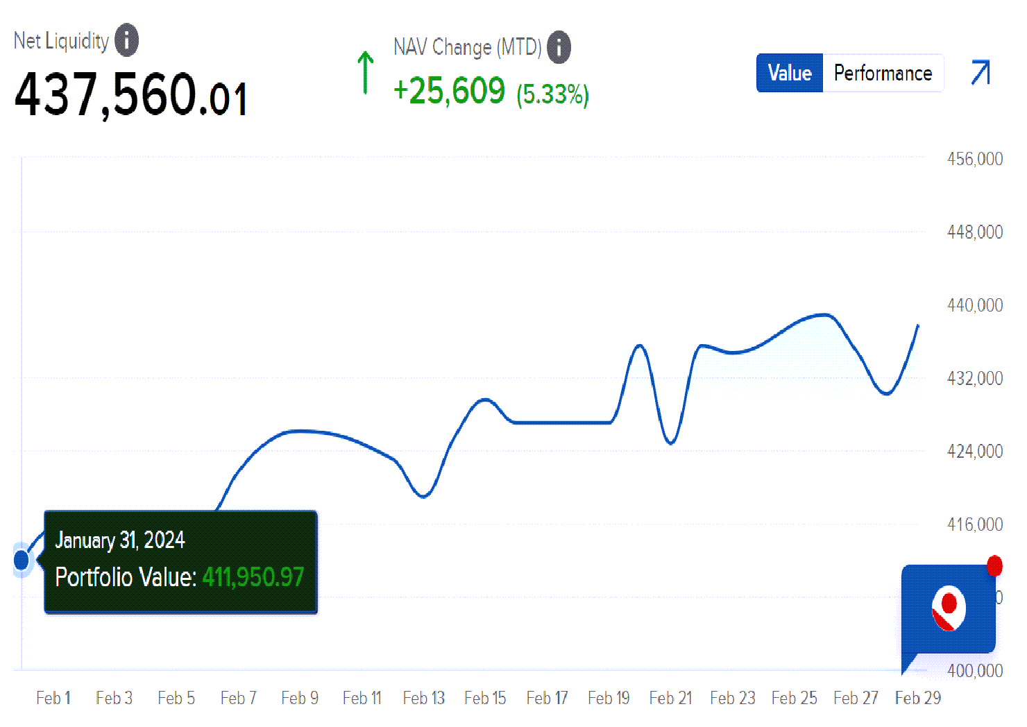Click the +25,609 NAV change figure
This screenshot has height=727, width=1027.
click(449, 91)
